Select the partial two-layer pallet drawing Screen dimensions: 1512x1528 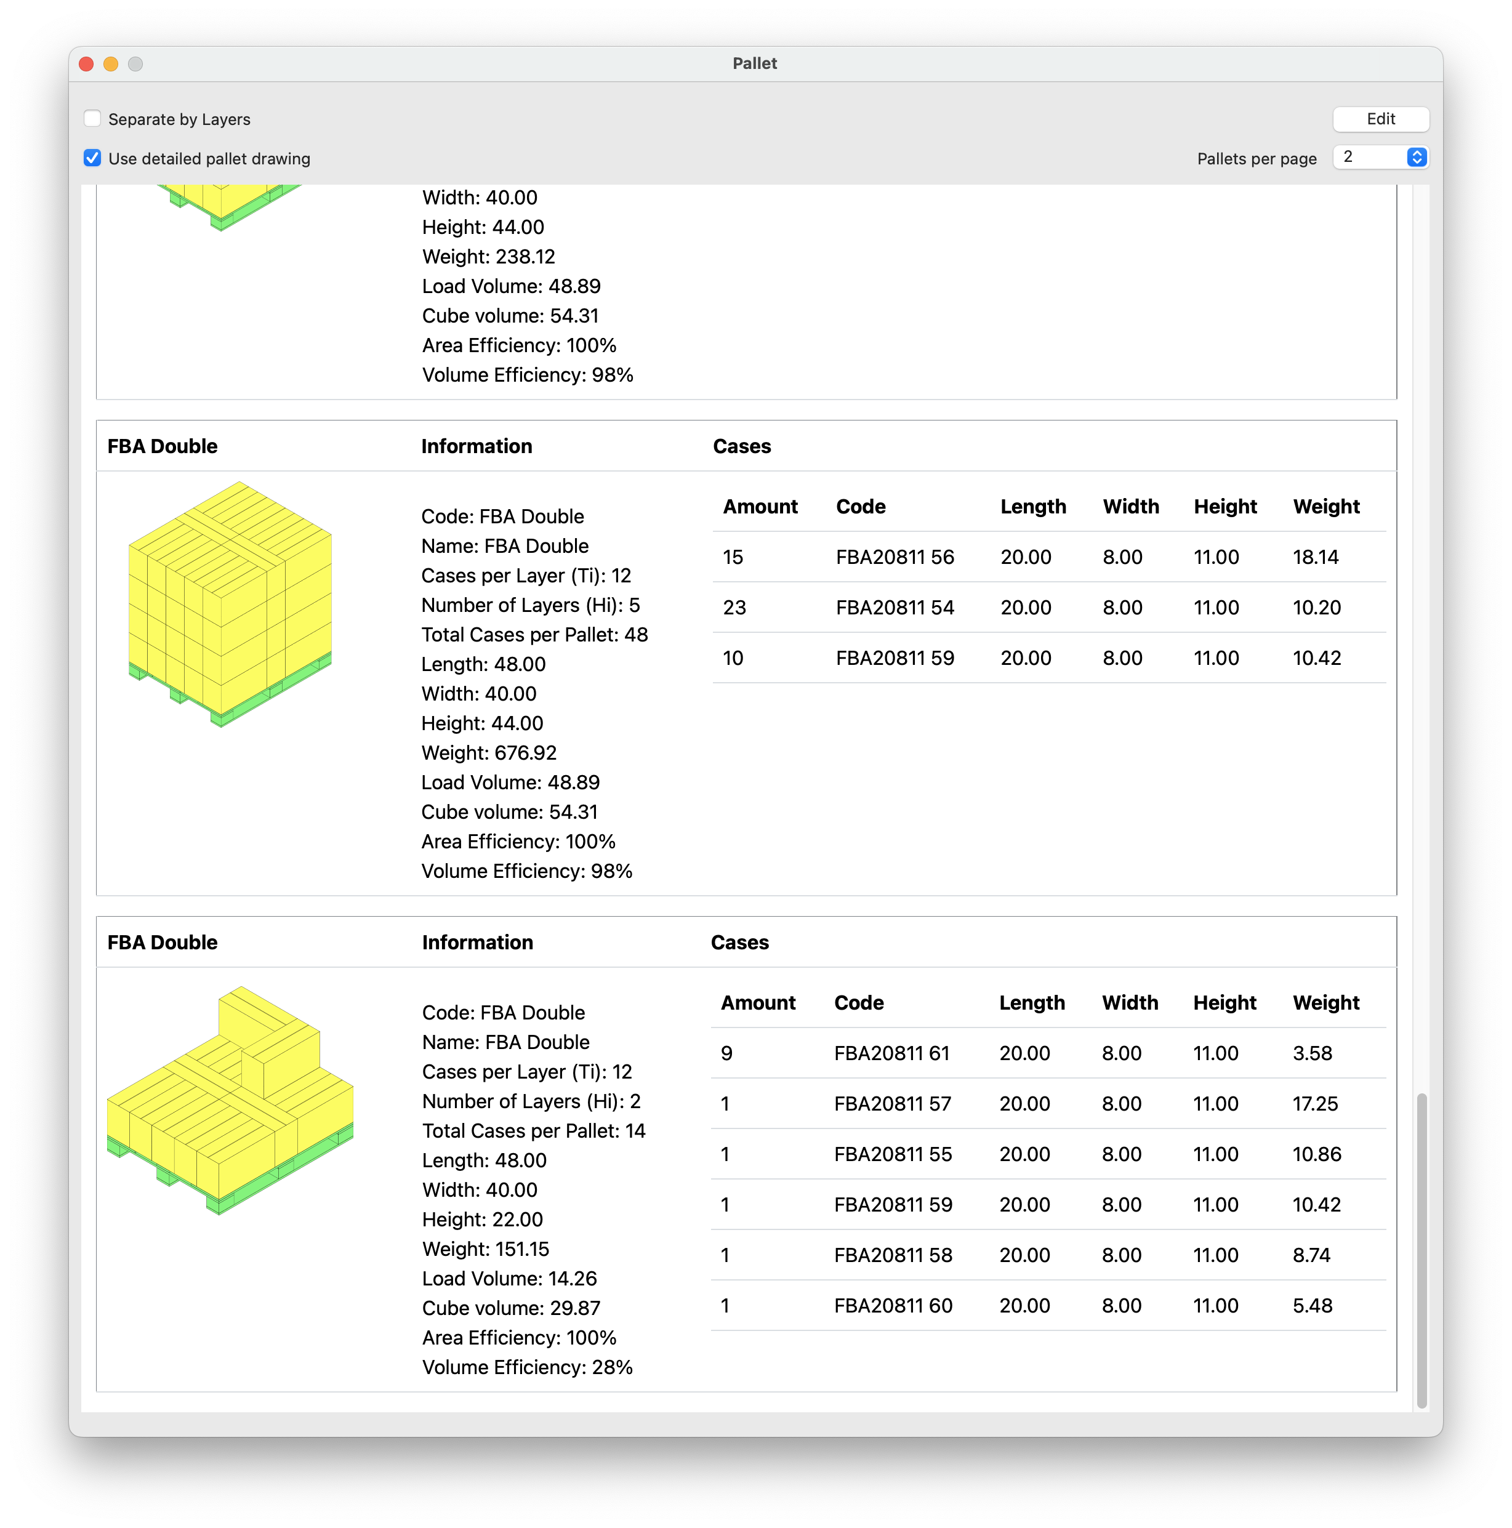pos(230,1100)
